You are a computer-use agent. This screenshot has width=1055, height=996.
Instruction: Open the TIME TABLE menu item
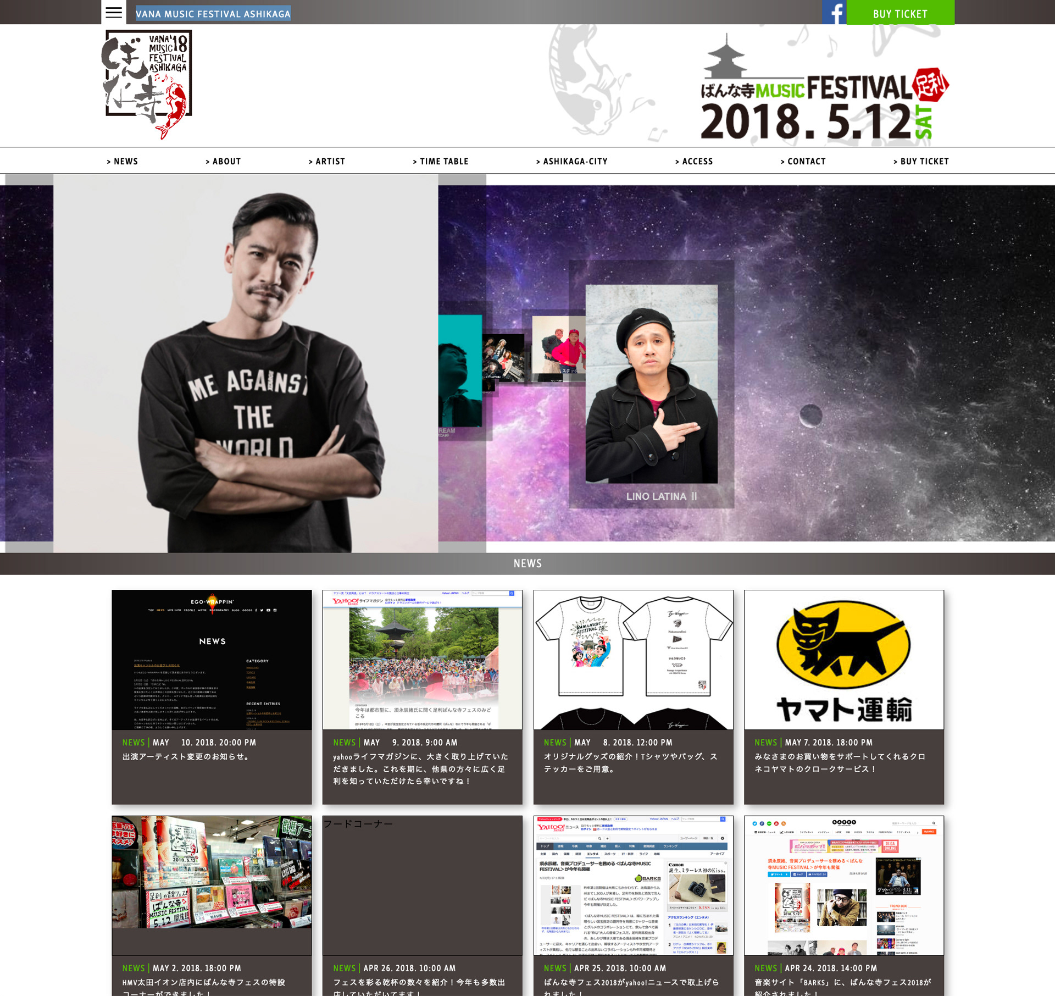441,161
